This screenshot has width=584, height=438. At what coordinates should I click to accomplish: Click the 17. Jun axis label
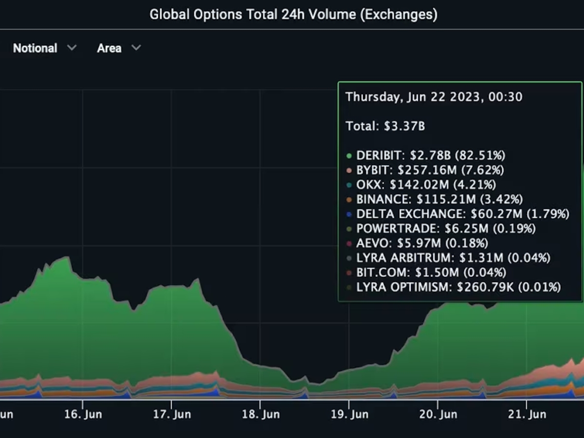pyautogui.click(x=171, y=415)
